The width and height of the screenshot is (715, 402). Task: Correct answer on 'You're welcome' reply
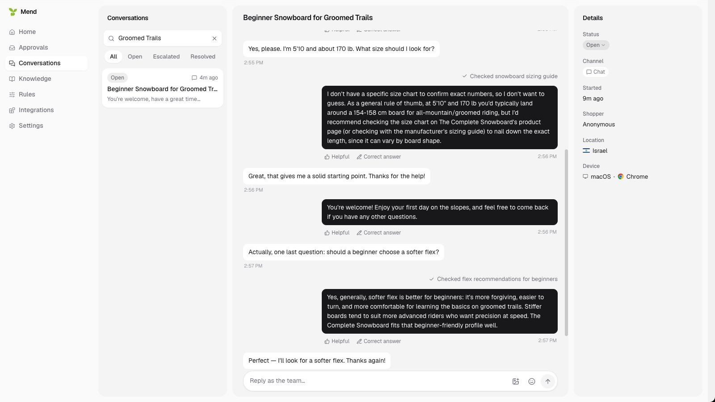click(379, 233)
